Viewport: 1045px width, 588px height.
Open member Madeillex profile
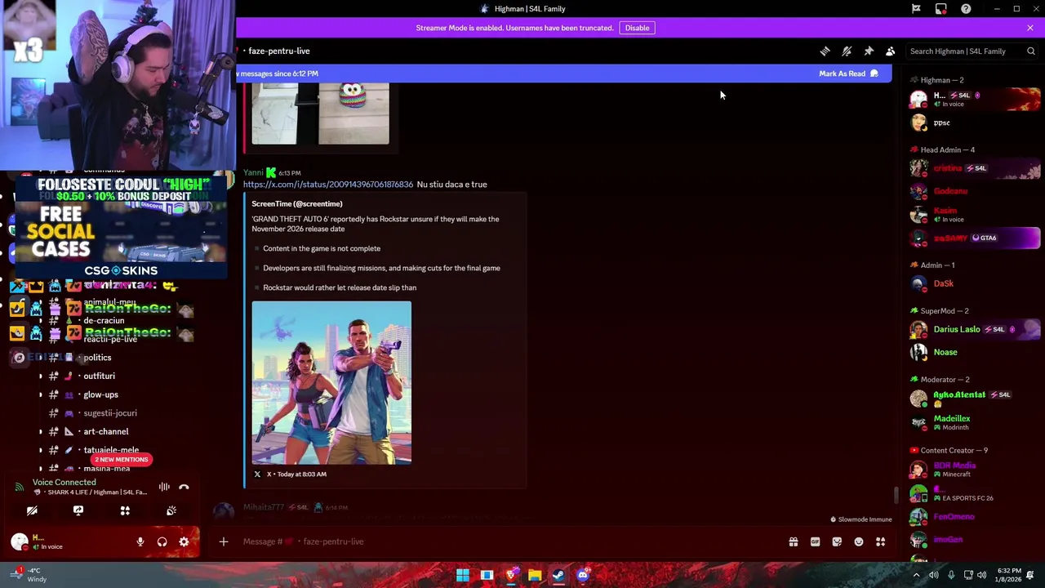[975, 422]
